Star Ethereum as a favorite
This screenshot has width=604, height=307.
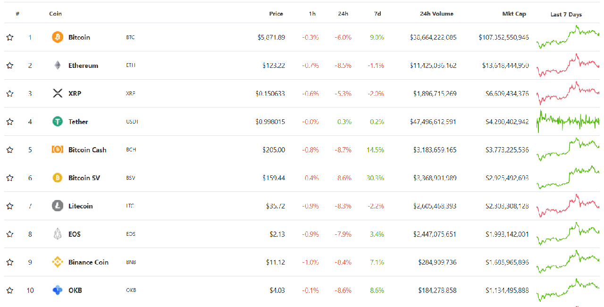9,66
